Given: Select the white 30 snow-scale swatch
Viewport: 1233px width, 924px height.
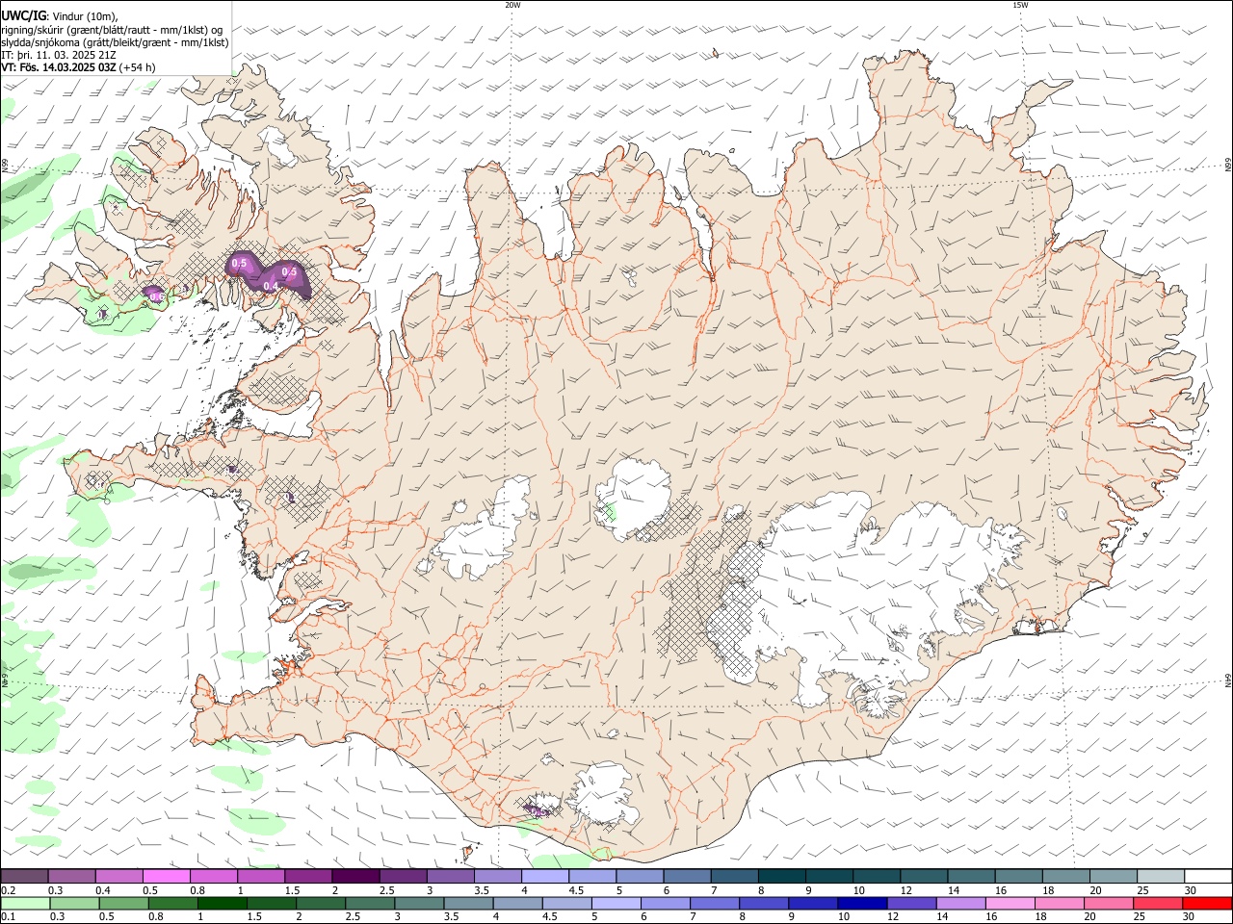Looking at the screenshot, I should pyautogui.click(x=1207, y=876).
